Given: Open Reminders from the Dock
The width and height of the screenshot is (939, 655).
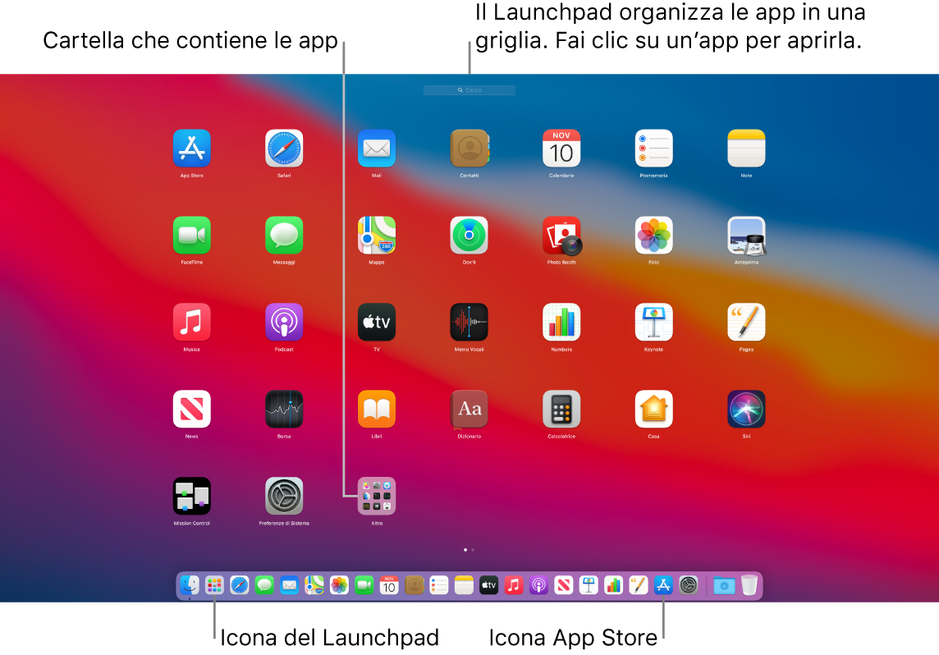Looking at the screenshot, I should [439, 585].
